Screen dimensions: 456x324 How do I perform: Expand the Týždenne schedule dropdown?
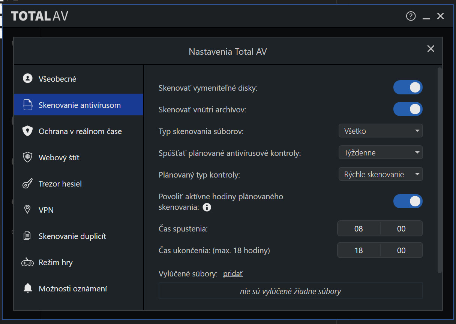[x=381, y=153]
